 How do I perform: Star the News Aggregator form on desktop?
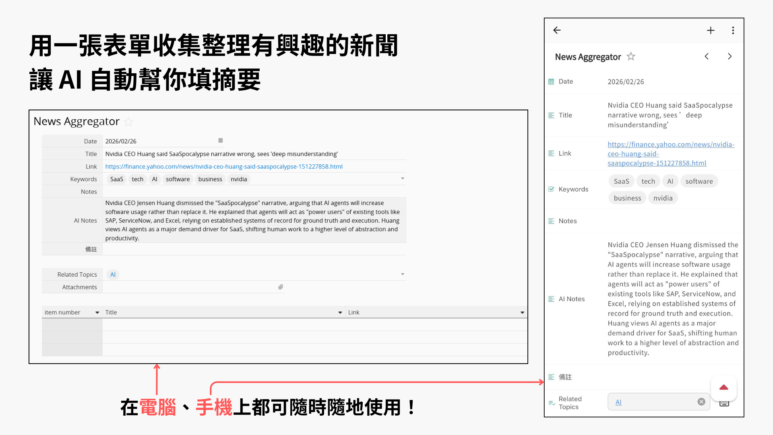click(x=128, y=122)
